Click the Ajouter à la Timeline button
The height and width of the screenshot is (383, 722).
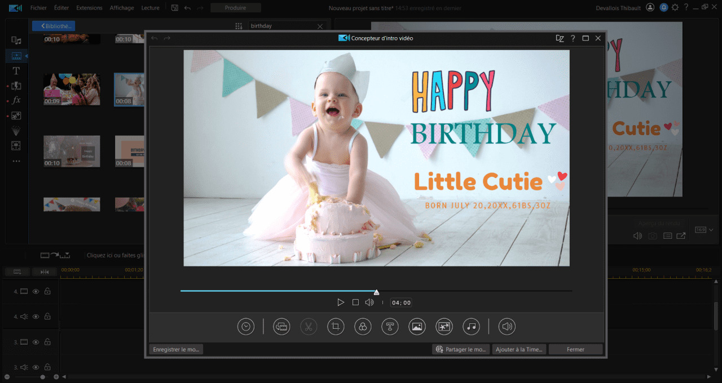(519, 349)
